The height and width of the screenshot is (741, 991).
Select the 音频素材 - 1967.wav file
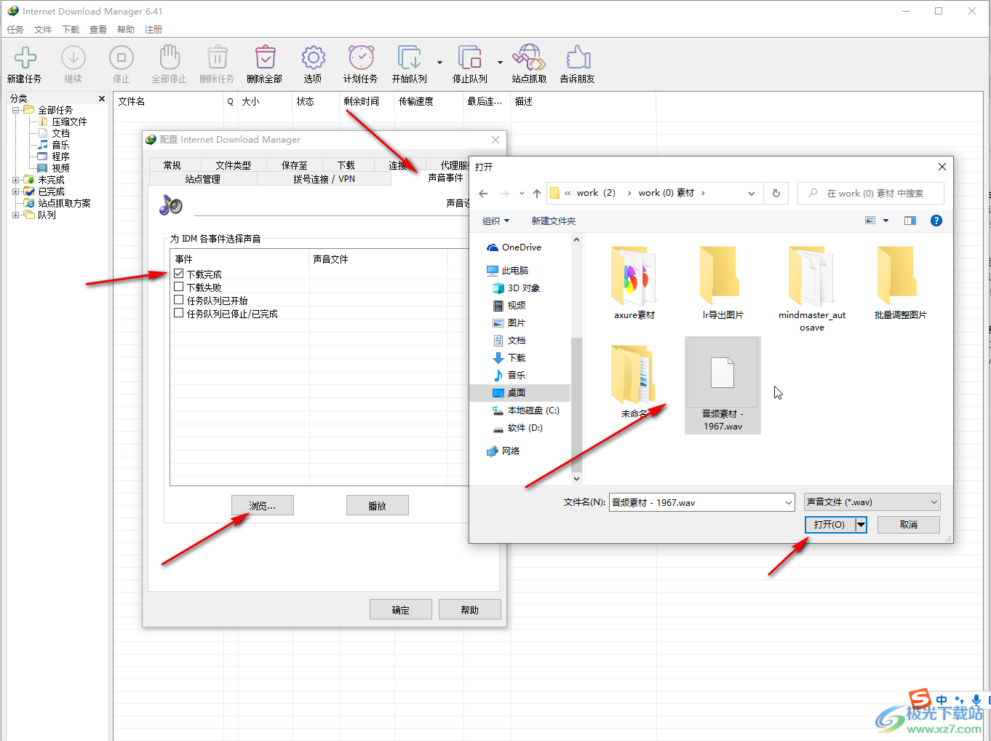(723, 385)
